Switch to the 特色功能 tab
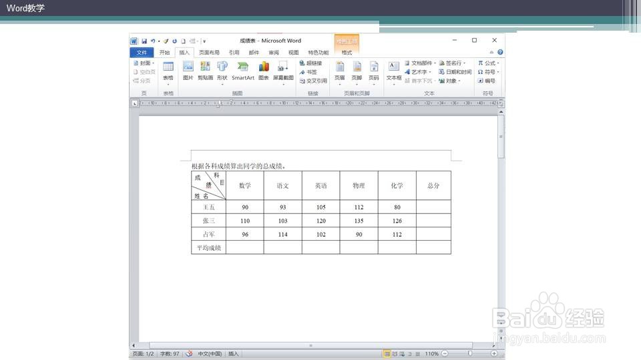Image resolution: width=641 pixels, height=360 pixels. click(318, 52)
